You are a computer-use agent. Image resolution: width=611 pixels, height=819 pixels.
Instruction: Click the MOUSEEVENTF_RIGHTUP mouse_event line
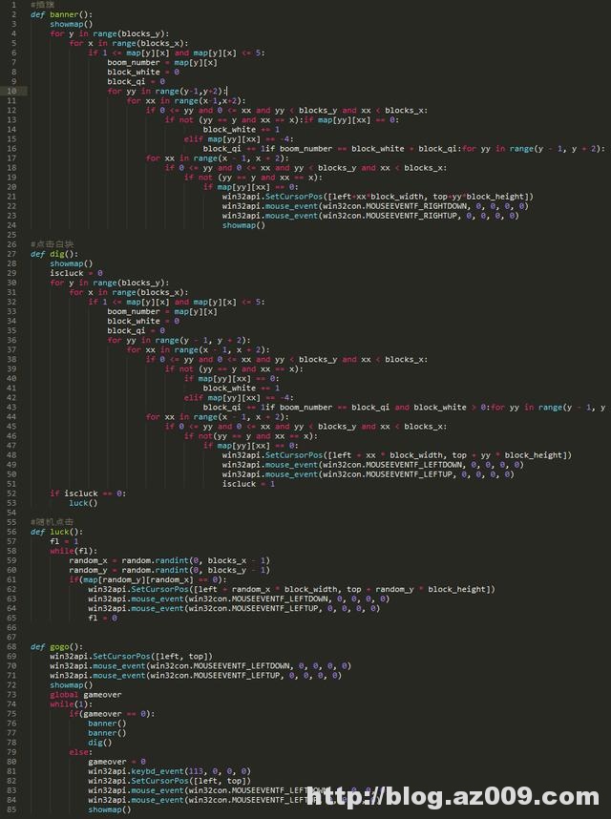pyautogui.click(x=370, y=216)
